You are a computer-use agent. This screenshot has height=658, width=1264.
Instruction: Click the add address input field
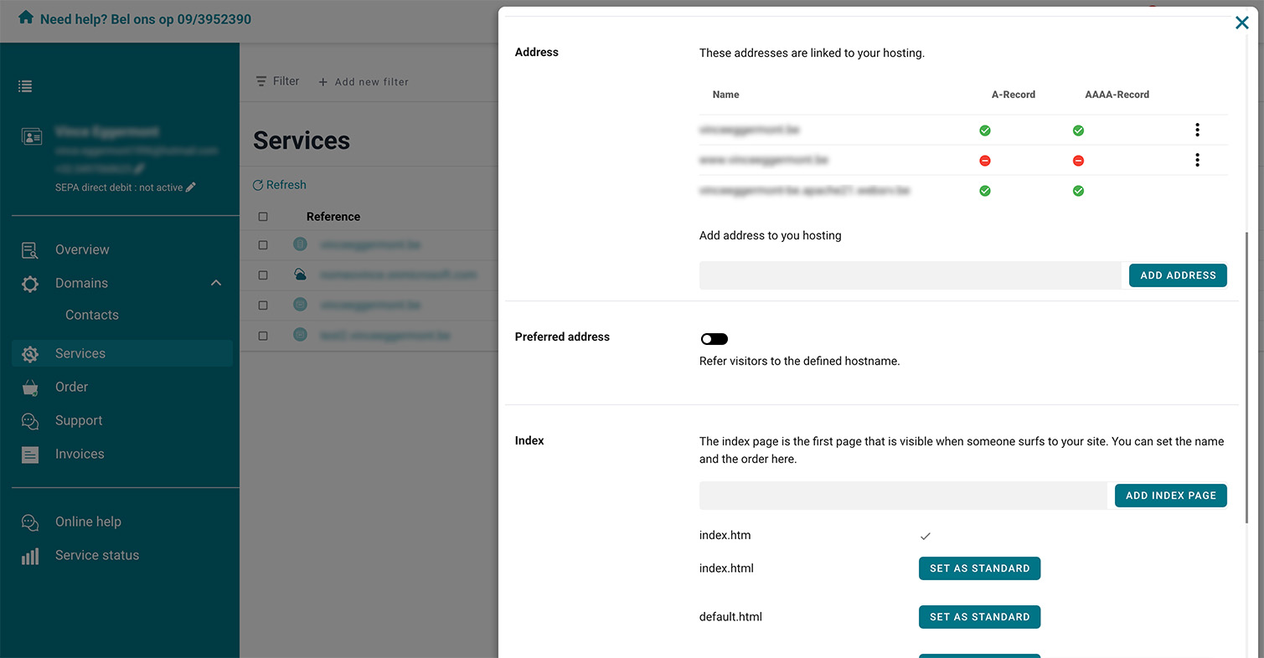tap(911, 275)
